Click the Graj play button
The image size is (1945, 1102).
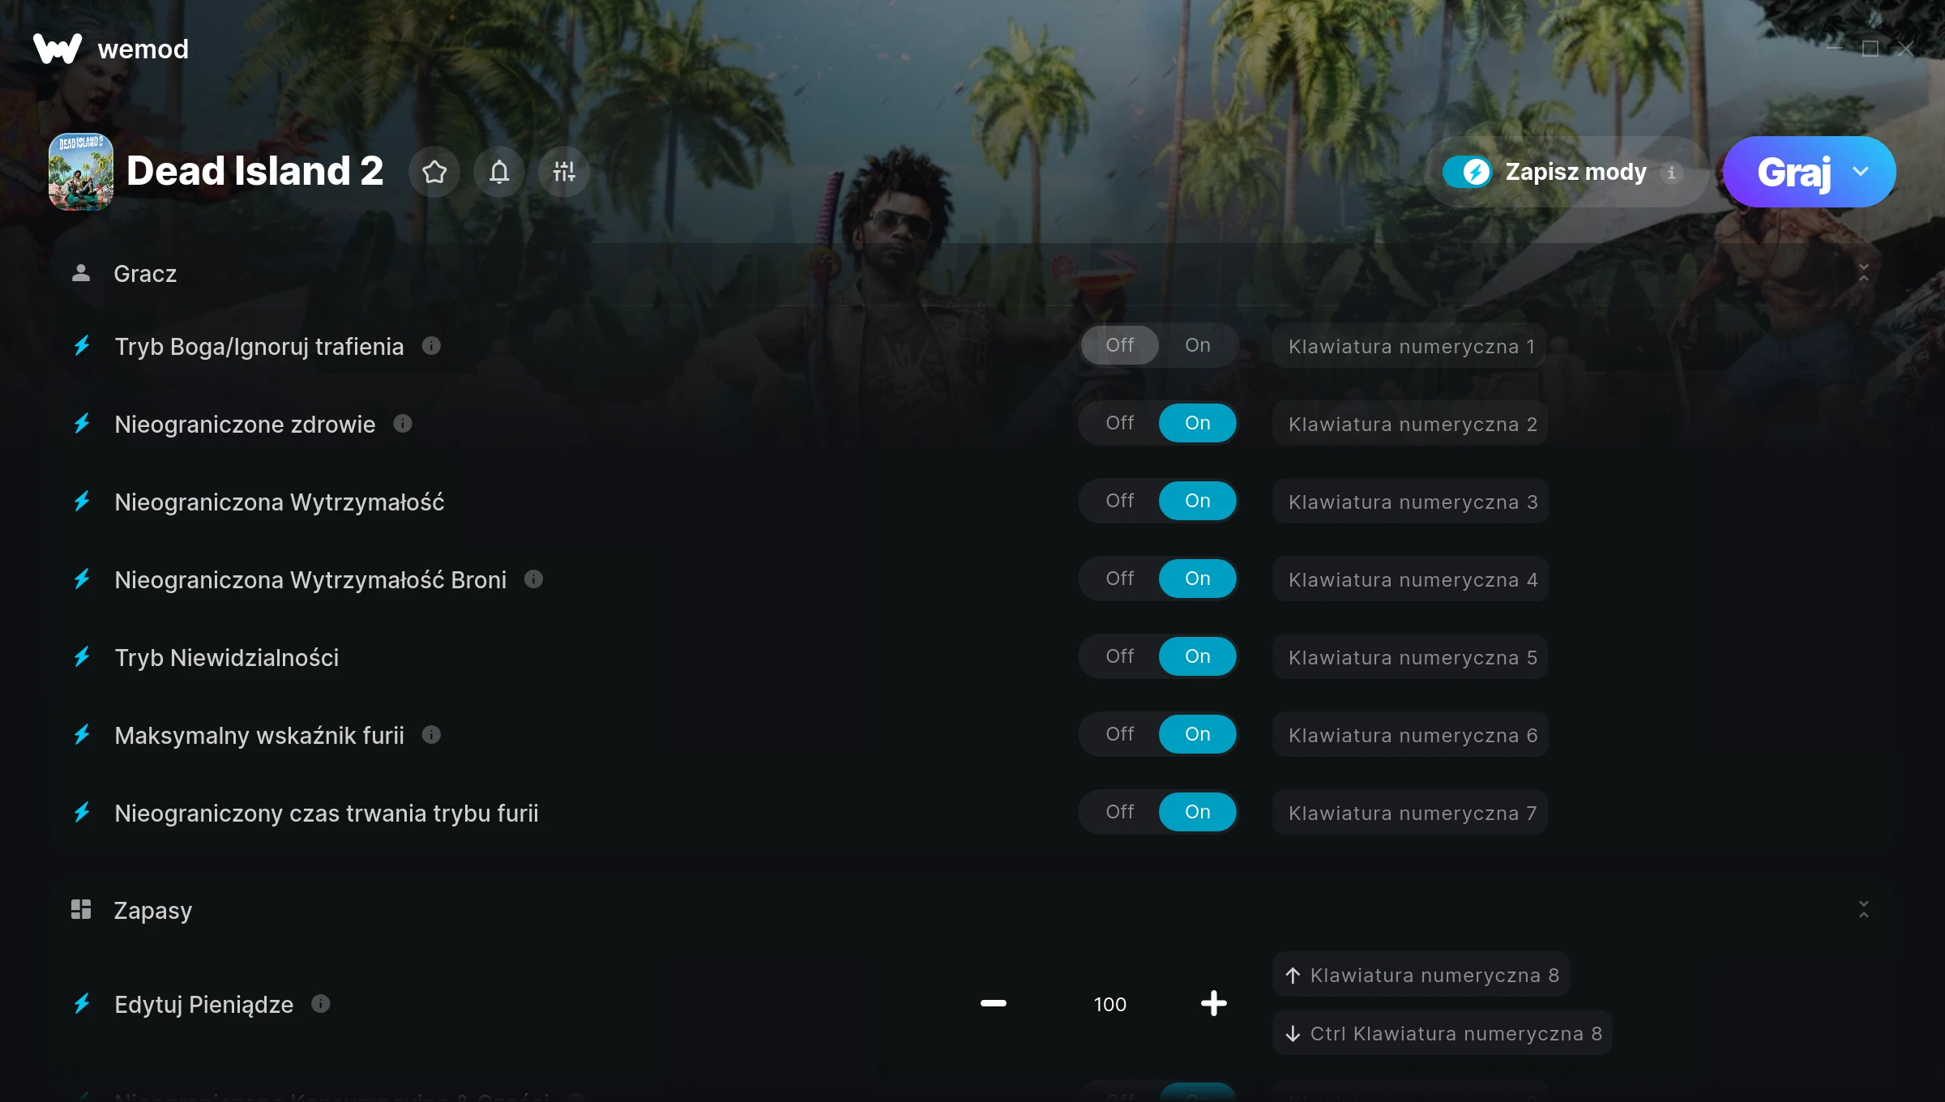coord(1793,172)
